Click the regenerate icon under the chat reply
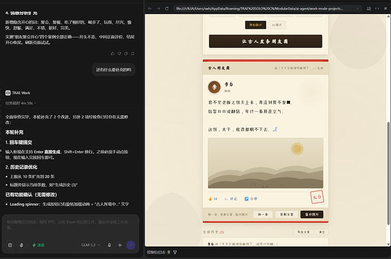Image resolution: width=391 pixels, height=259 pixels. coord(133,53)
